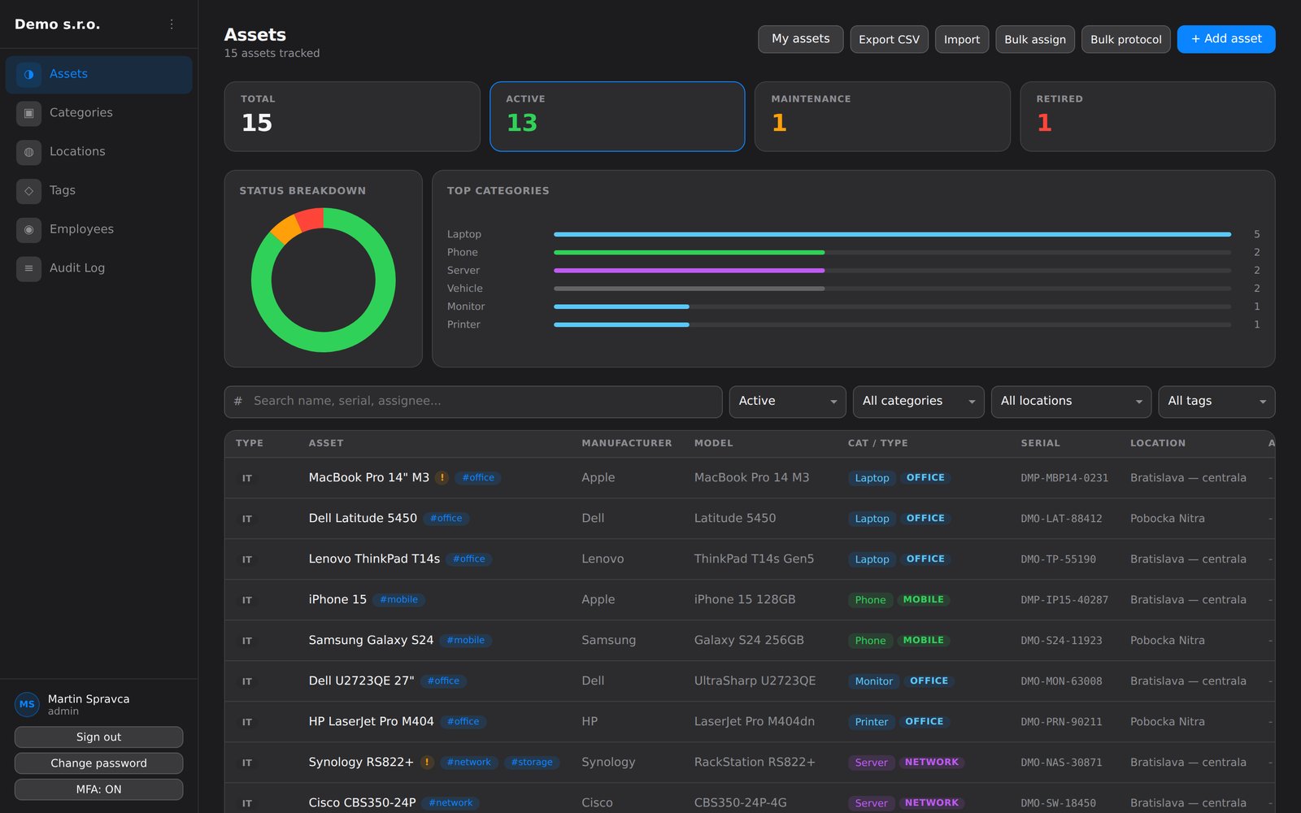Click warning icon next to Synology RS822+
The width and height of the screenshot is (1301, 813).
pyautogui.click(x=427, y=763)
